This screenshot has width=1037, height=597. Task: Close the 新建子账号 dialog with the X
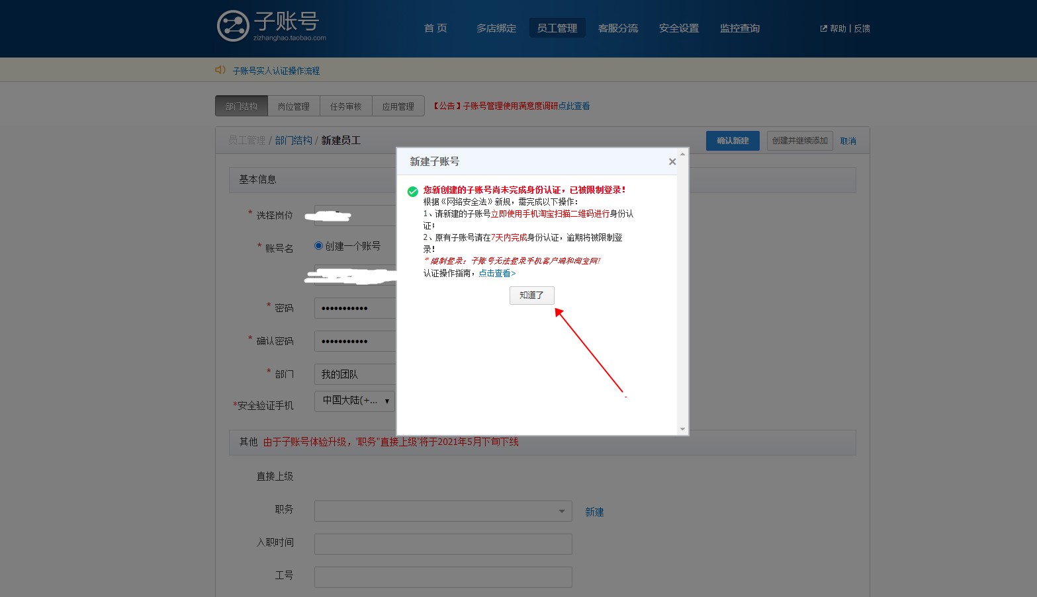click(x=672, y=161)
